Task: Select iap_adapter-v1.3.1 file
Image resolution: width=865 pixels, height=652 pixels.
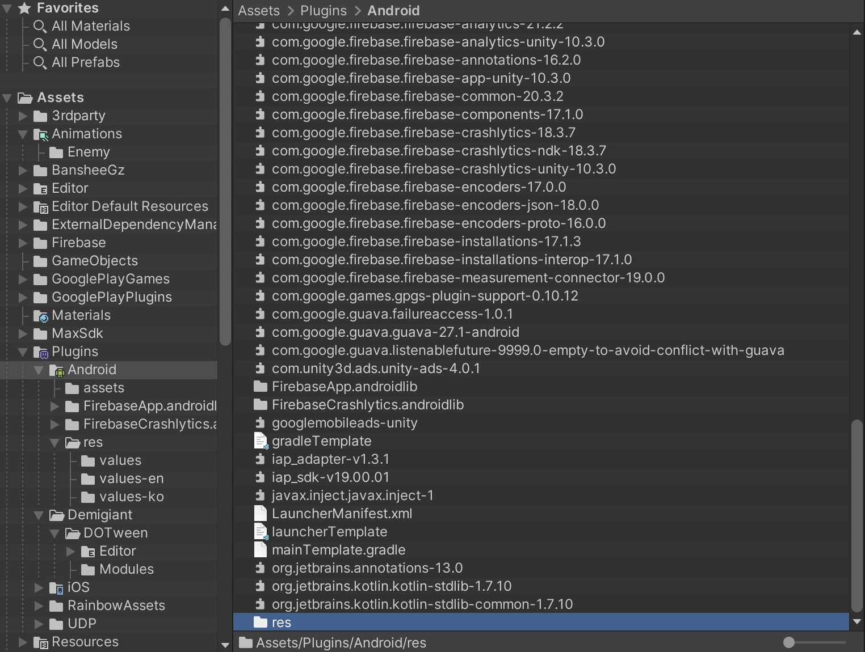Action: (330, 459)
